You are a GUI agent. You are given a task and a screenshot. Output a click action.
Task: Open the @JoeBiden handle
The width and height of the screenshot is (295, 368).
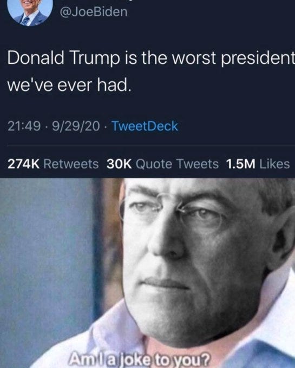click(x=94, y=12)
